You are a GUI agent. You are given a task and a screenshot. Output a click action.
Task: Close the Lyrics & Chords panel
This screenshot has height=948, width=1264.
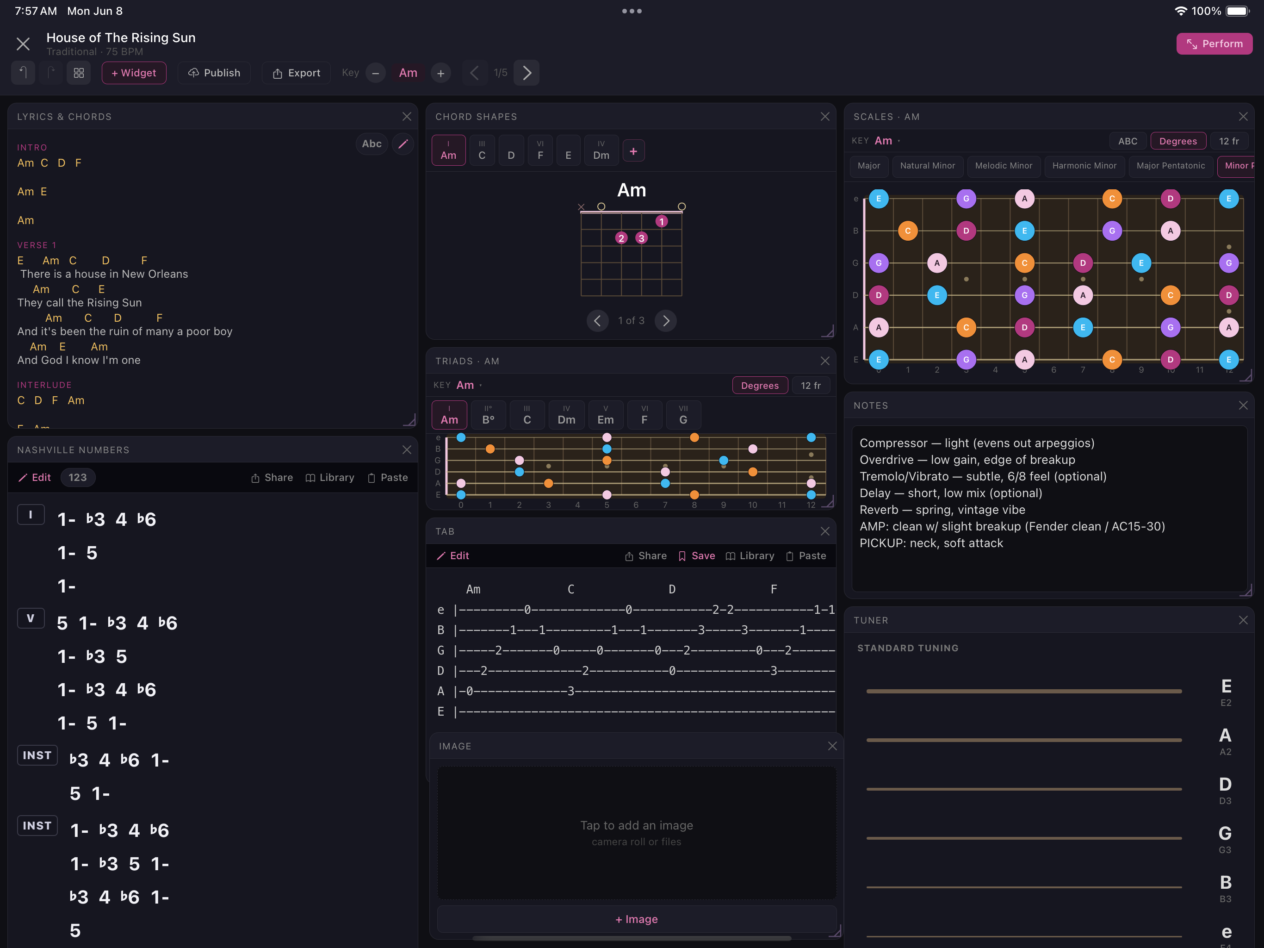point(406,117)
